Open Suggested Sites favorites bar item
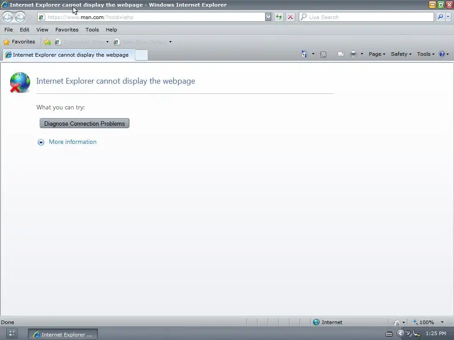This screenshot has width=454, height=340. coord(79,42)
